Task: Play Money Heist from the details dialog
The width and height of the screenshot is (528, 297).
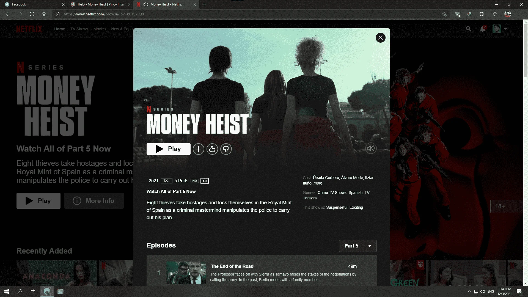Action: 168,149
